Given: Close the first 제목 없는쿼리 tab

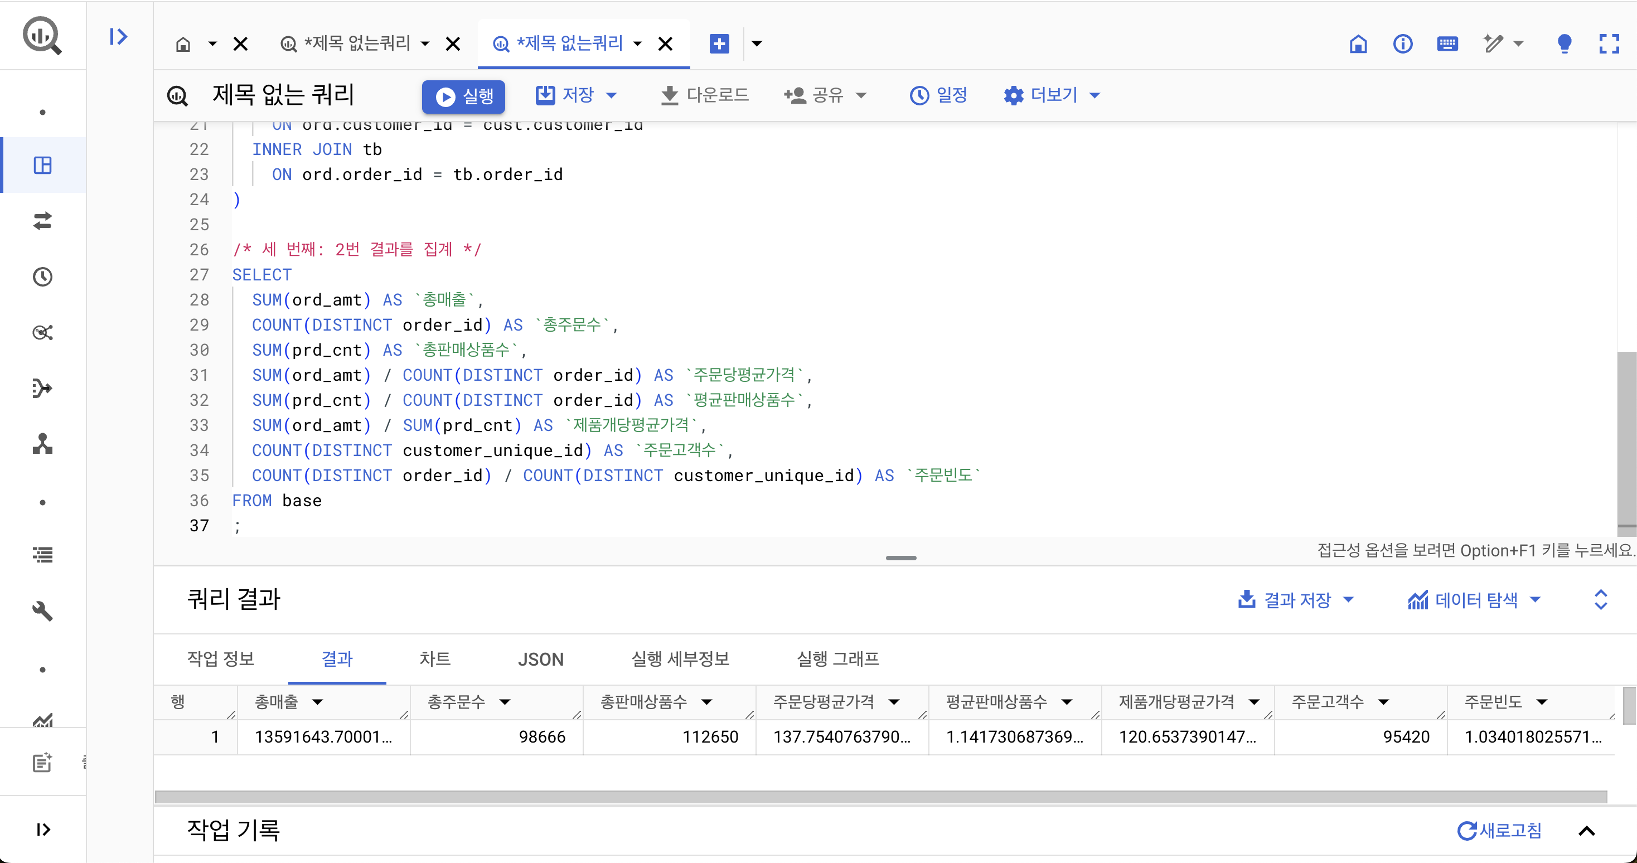Looking at the screenshot, I should (453, 44).
